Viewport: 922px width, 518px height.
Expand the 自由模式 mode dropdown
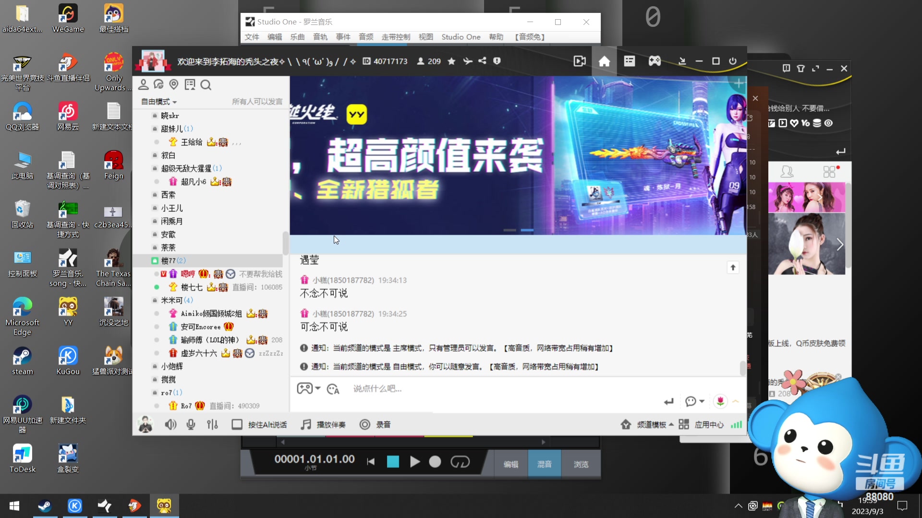pos(158,102)
